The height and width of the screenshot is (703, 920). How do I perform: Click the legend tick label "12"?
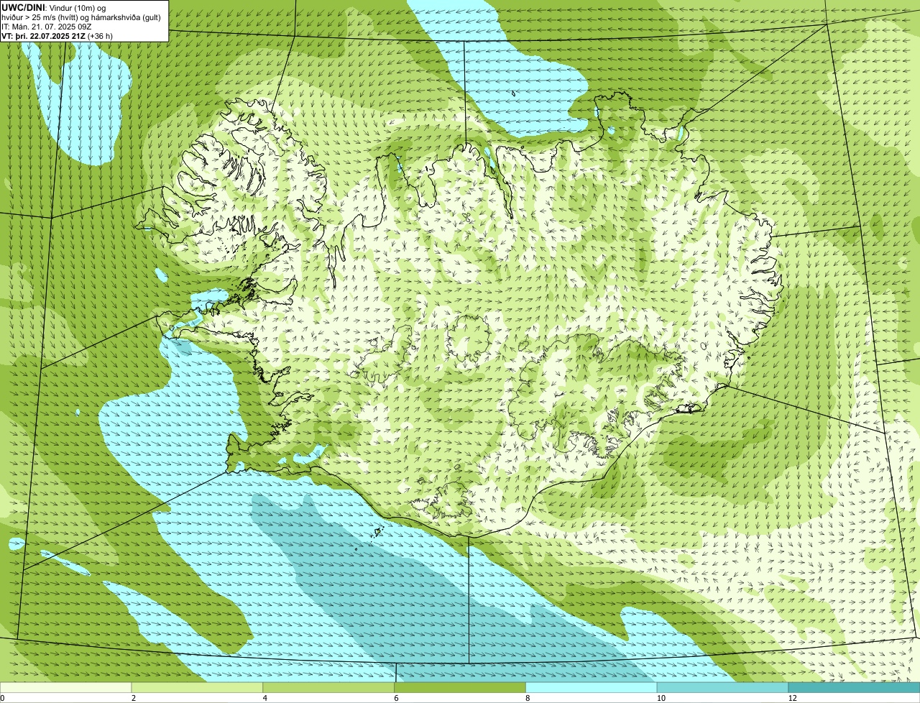tap(792, 698)
